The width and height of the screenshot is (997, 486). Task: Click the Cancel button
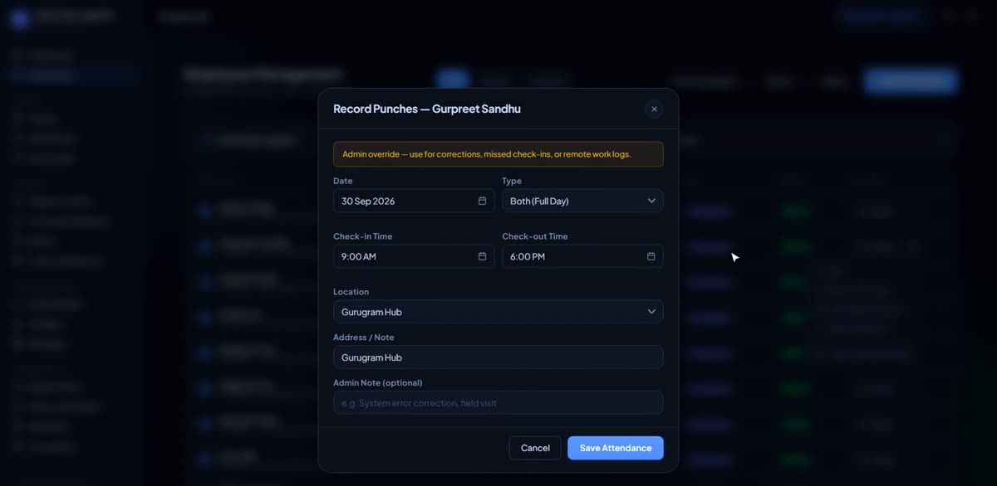[535, 448]
